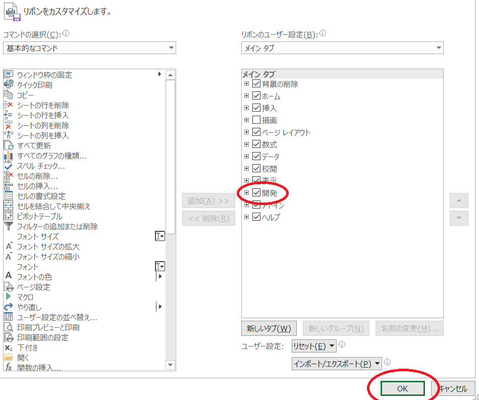
Task: Disable the 開発 tab checkbox
Action: [x=256, y=192]
